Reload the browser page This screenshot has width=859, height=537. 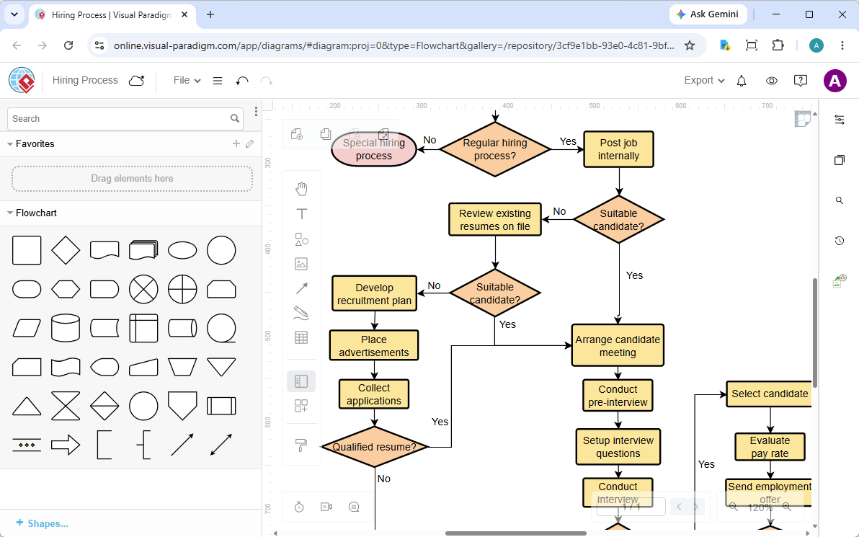pos(68,45)
